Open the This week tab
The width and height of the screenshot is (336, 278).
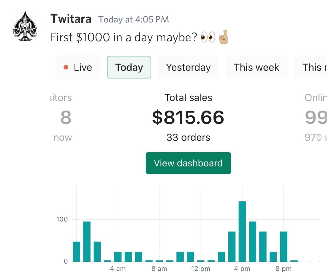[256, 67]
